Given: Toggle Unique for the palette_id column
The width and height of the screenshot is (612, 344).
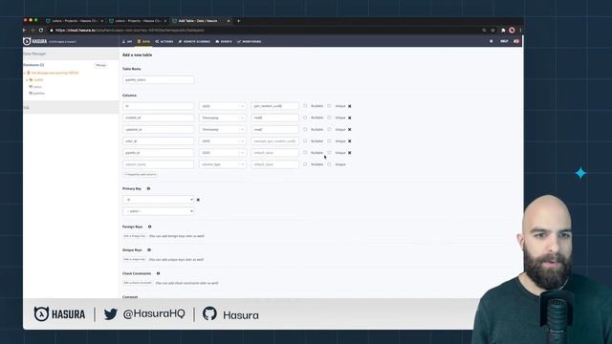Looking at the screenshot, I should [329, 153].
